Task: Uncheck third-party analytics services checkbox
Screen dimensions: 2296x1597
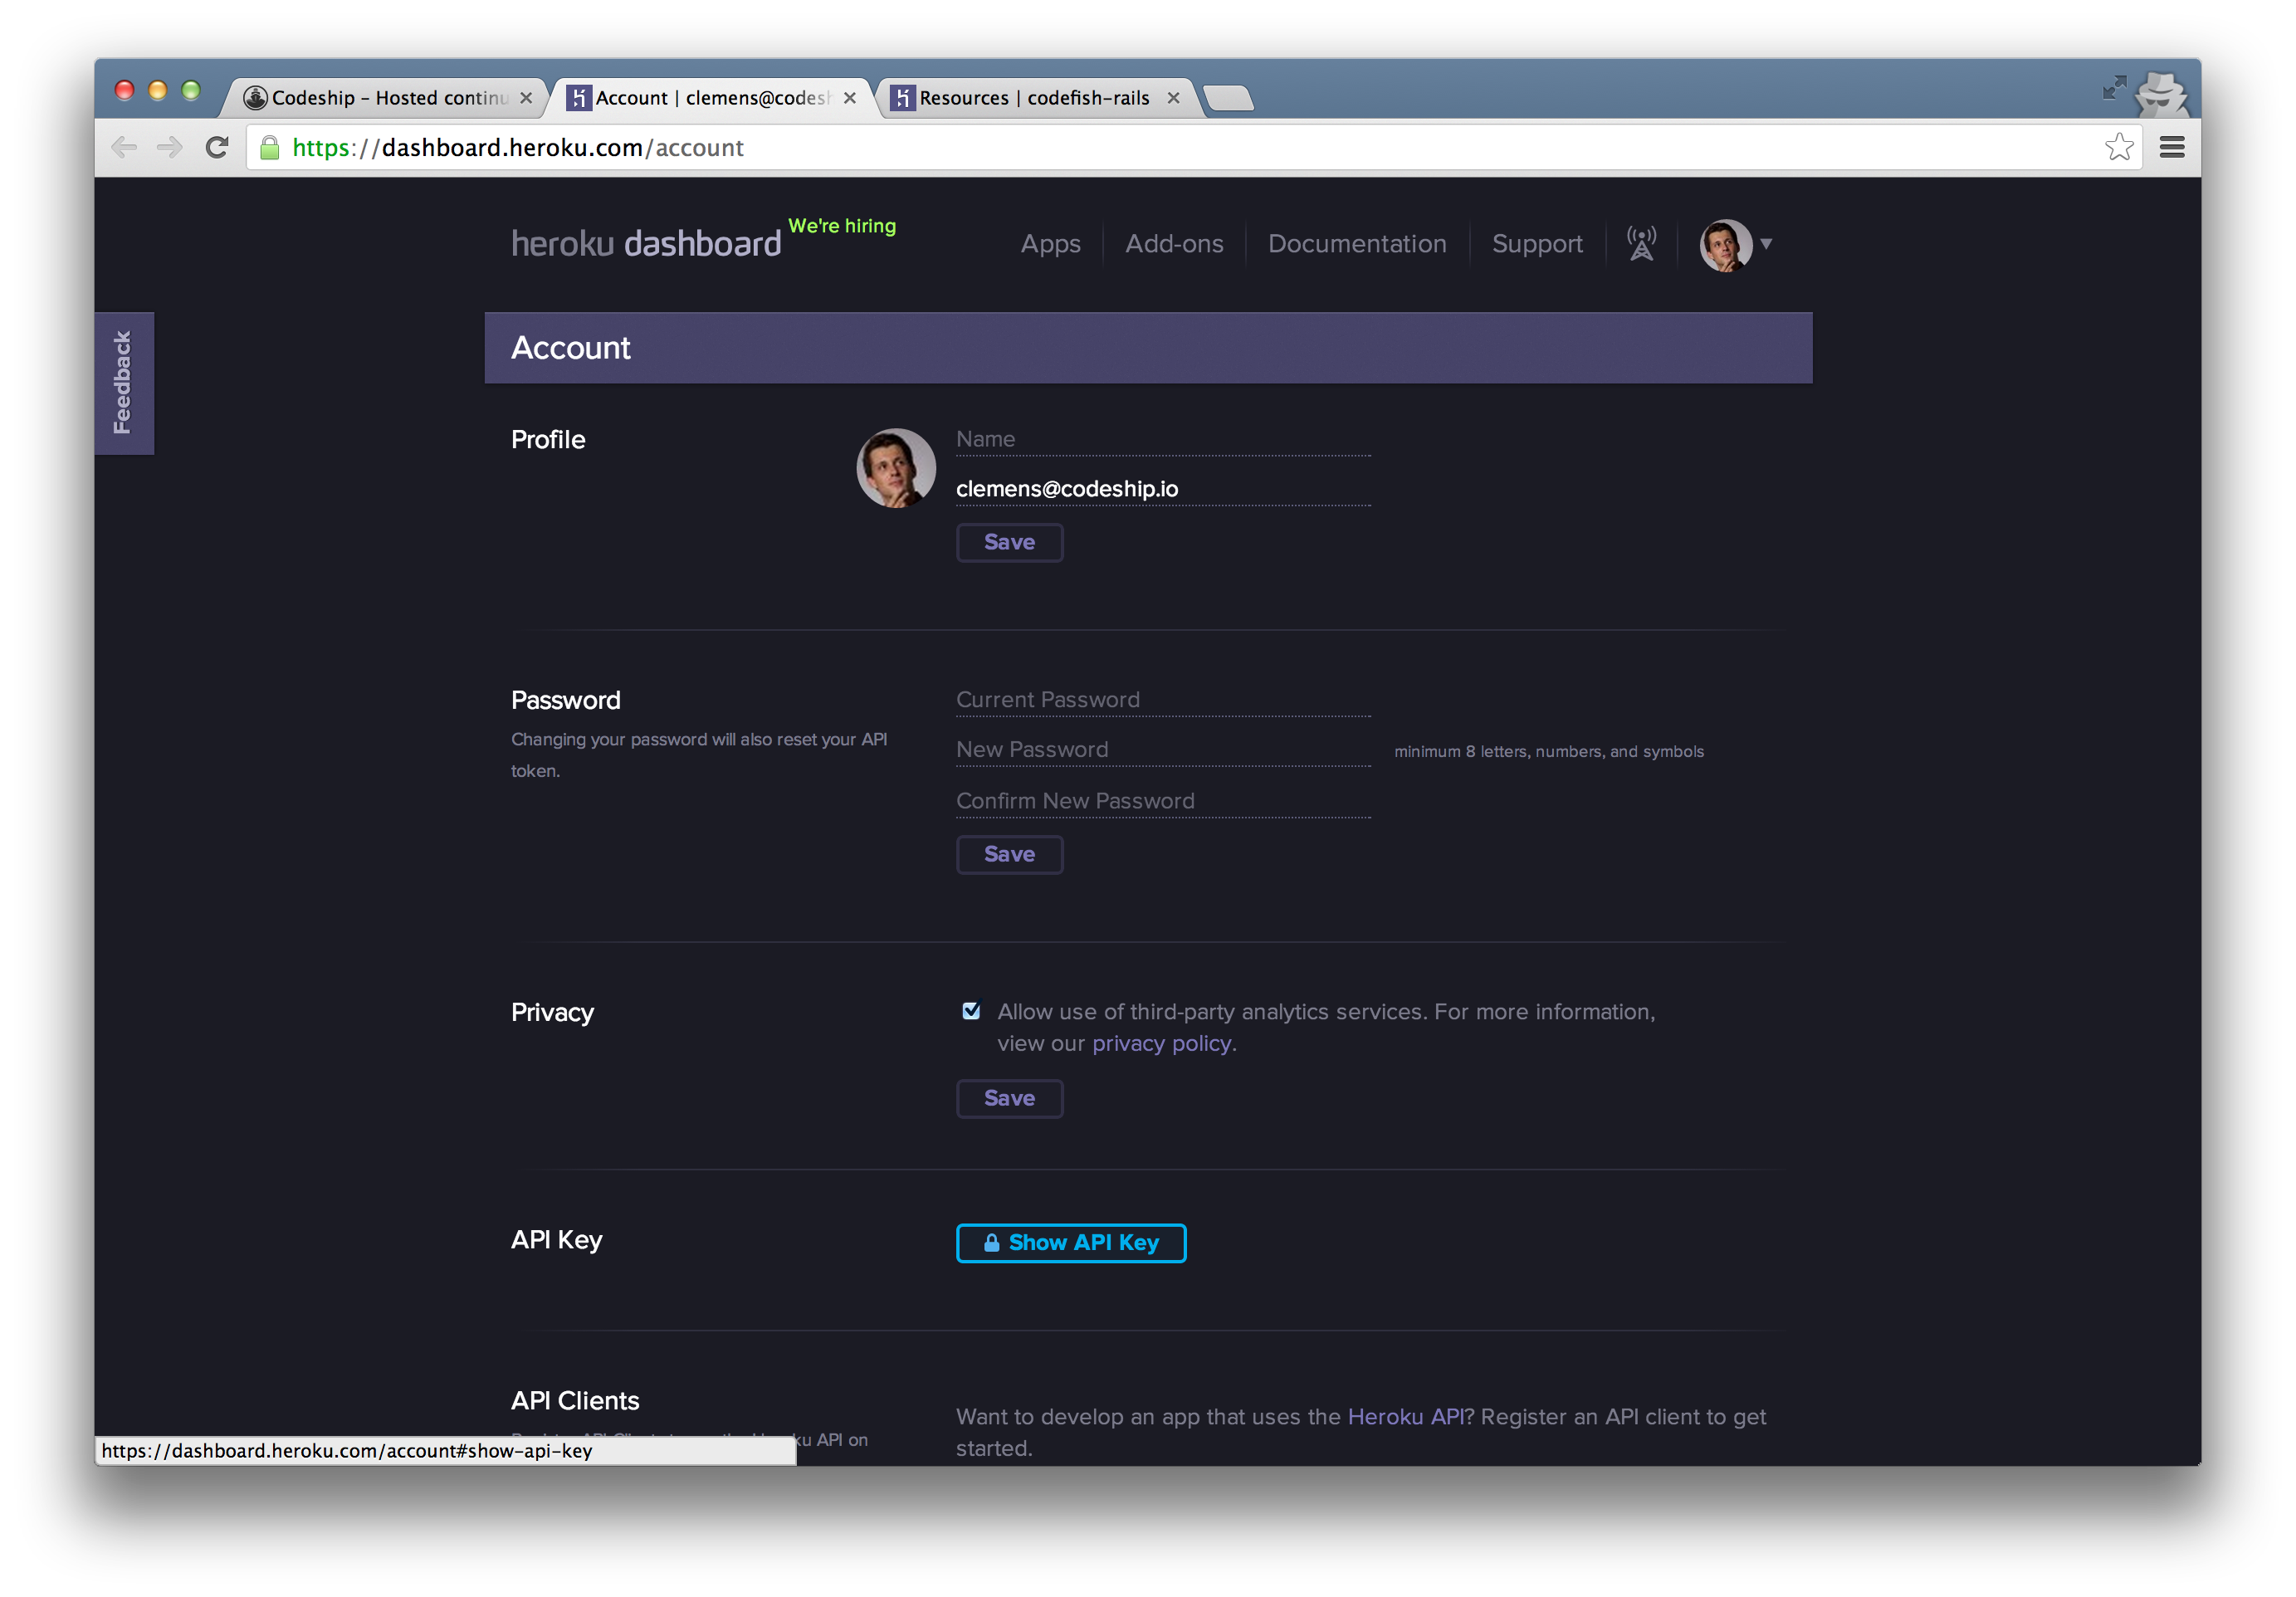Action: pyautogui.click(x=970, y=1010)
